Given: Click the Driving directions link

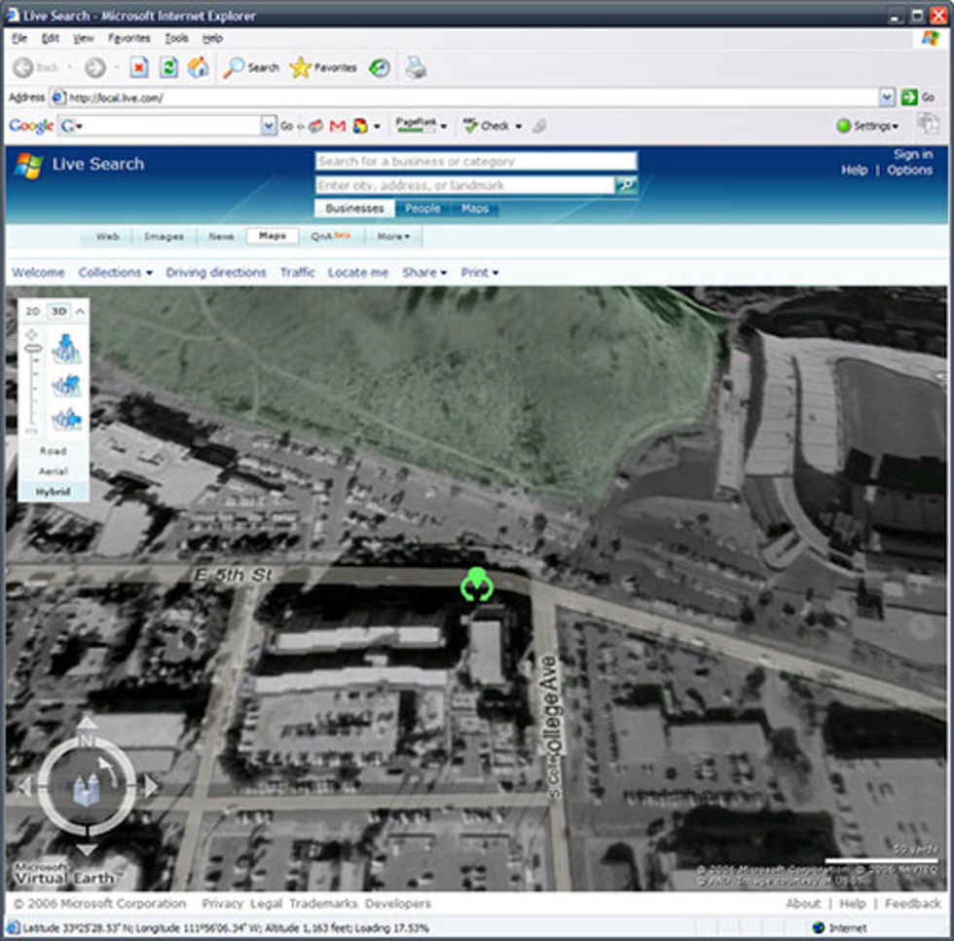Looking at the screenshot, I should pyautogui.click(x=215, y=273).
